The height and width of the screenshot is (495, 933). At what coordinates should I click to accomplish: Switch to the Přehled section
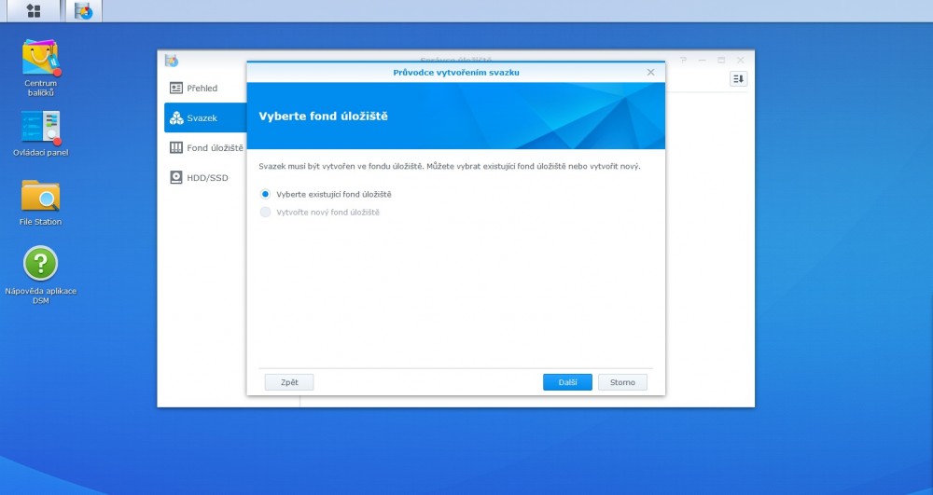(202, 88)
